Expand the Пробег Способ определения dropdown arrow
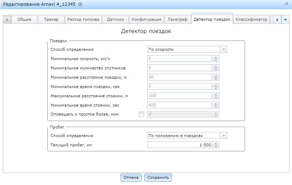 coord(224,136)
